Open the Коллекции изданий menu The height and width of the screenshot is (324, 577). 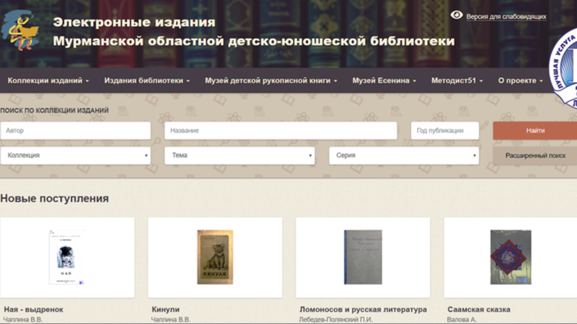tap(48, 81)
